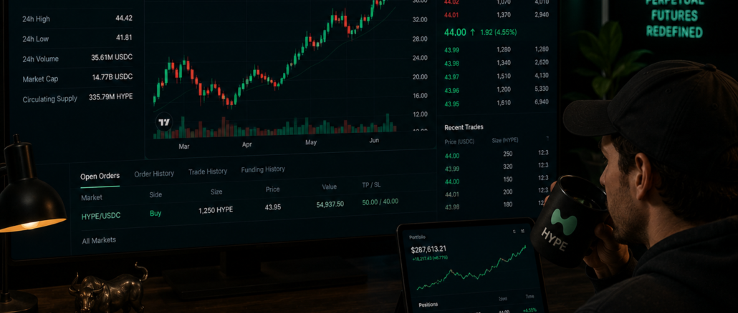
Task: Select the 24h Low value 41.81
Action: 124,38
